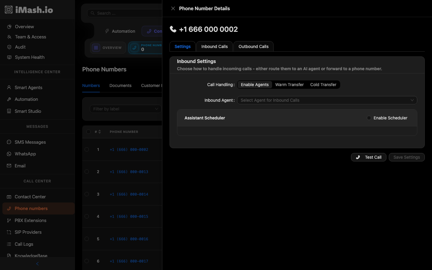Open phone number +1 (666) 000-0013 link

tap(129, 172)
